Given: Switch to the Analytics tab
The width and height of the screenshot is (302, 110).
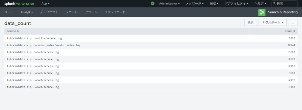Looking at the screenshot, I should (27, 12).
